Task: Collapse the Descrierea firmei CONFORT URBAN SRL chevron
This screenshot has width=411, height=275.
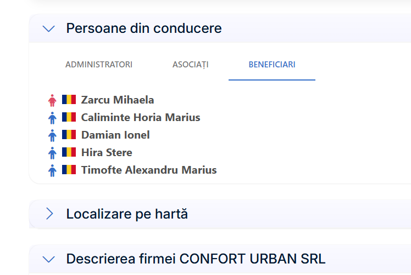Action: [x=49, y=259]
